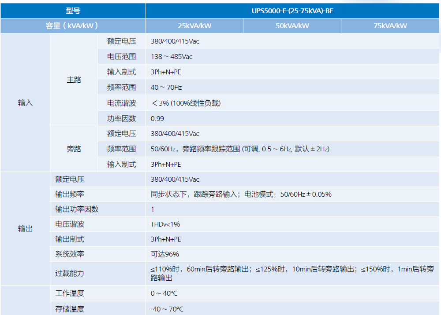Click the 型号 header cell

(x=73, y=11)
